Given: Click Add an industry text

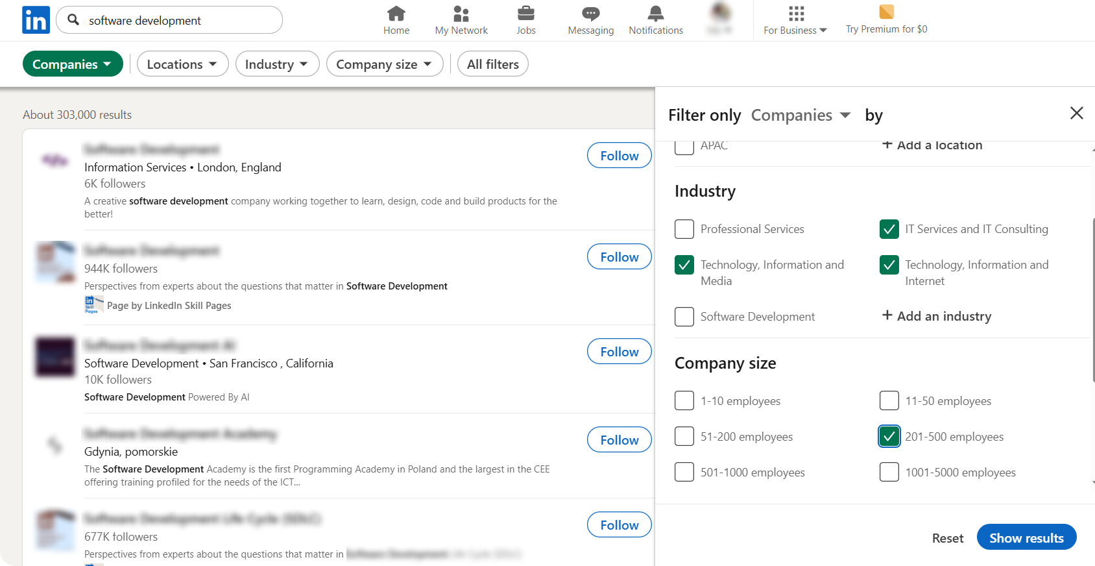Looking at the screenshot, I should [x=945, y=316].
